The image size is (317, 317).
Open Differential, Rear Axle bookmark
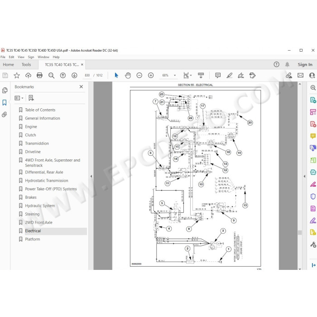click(x=44, y=172)
